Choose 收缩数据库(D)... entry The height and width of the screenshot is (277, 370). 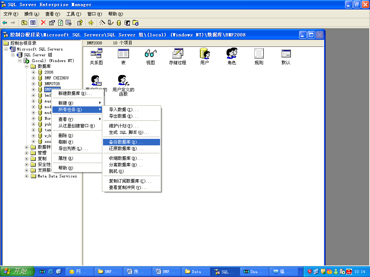(x=132, y=158)
